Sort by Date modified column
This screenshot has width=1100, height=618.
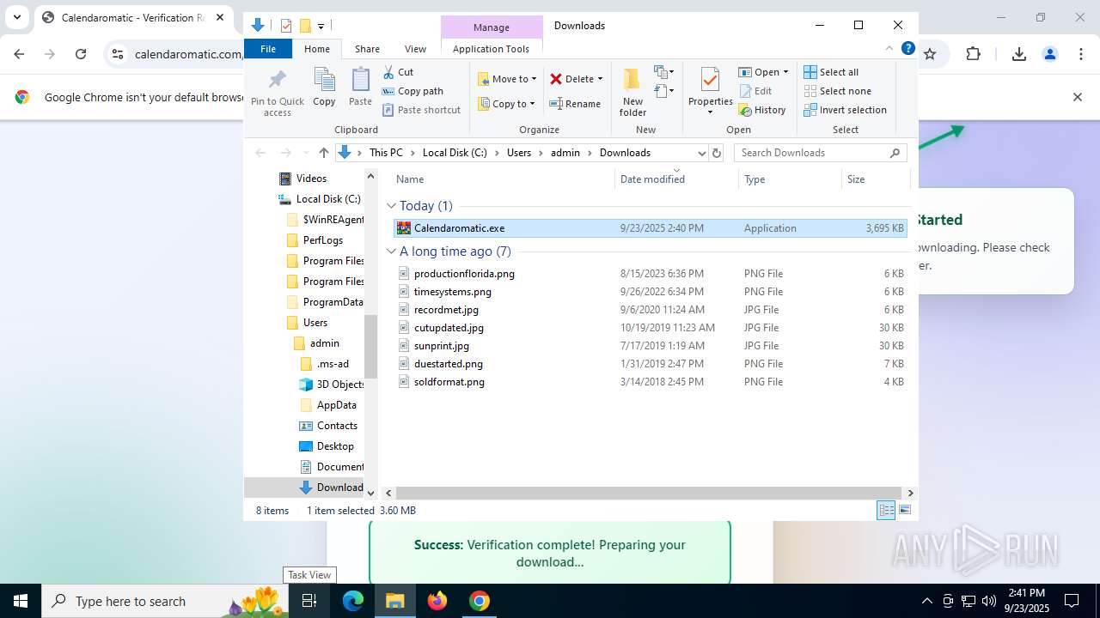tap(676, 179)
